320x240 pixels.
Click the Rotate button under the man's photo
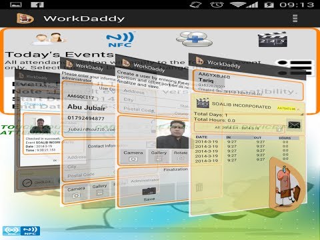click(180, 155)
